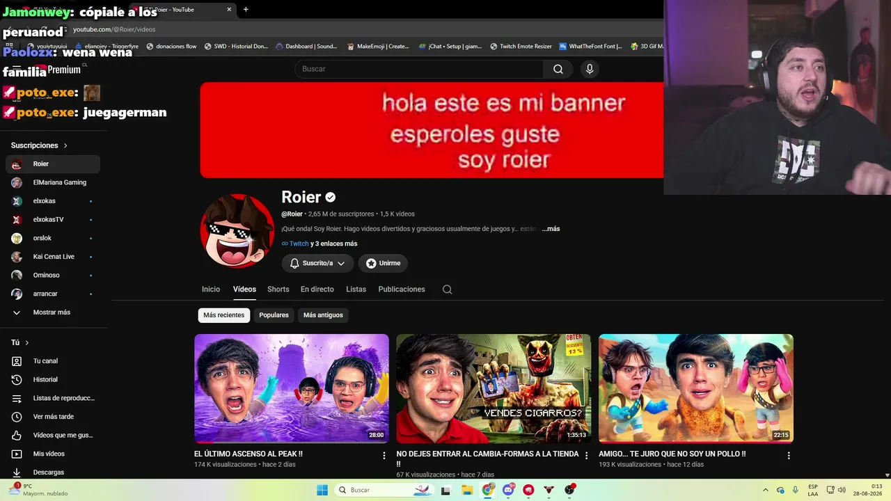Show hidden system tray icons
The image size is (891, 501).
pyautogui.click(x=766, y=490)
